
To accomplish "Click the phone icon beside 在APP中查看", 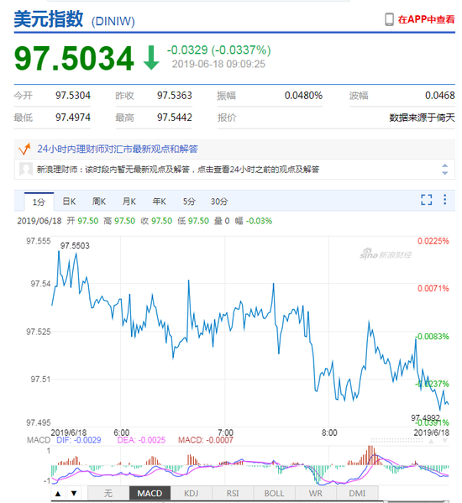I will [389, 19].
